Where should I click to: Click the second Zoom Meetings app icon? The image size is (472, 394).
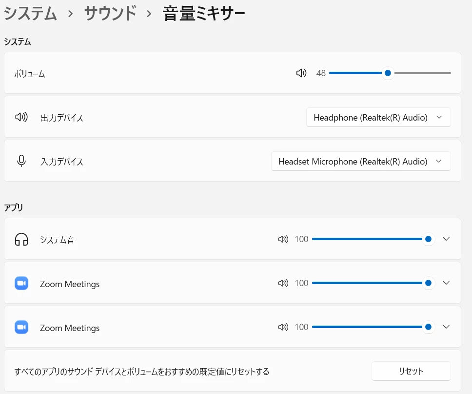[x=21, y=327]
